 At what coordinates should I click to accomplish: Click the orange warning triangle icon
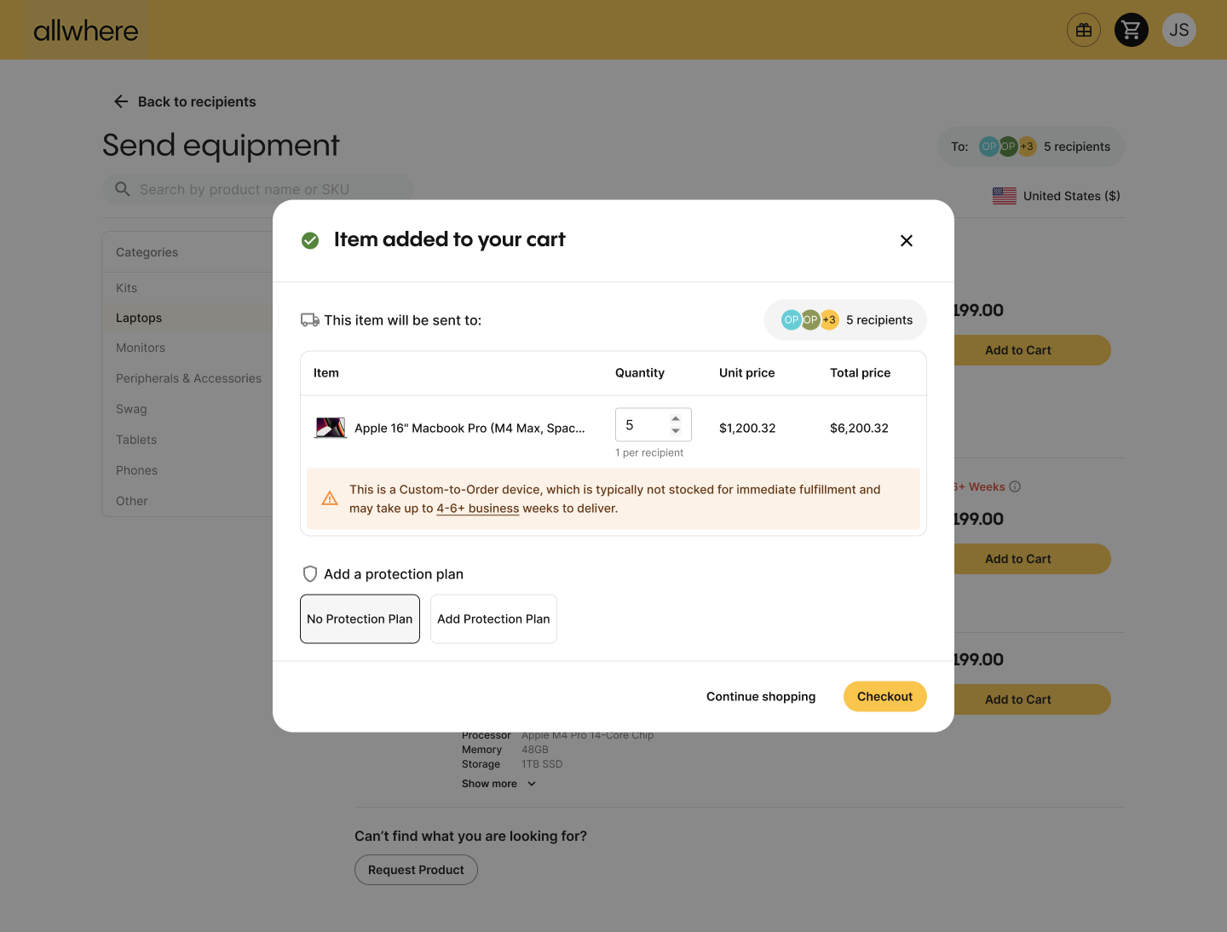[330, 498]
